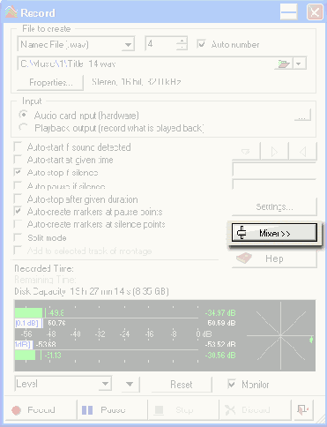The width and height of the screenshot is (327, 427).
Task: Enable Auto-start if sound detected
Action: pos(18,146)
